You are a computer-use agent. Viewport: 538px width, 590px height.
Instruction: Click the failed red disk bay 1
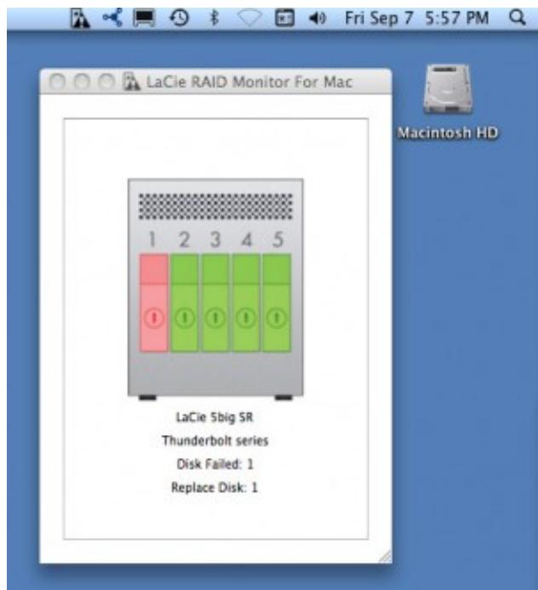(x=154, y=303)
